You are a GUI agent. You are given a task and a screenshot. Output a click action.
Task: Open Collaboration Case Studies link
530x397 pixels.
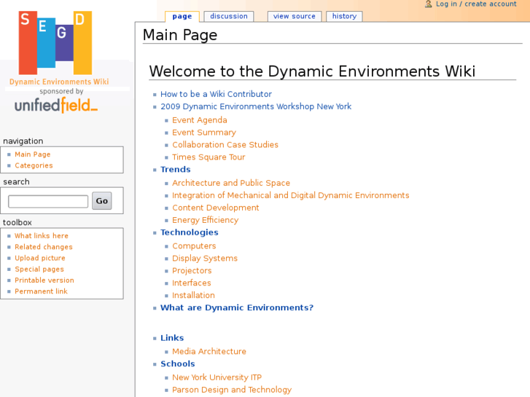click(225, 145)
